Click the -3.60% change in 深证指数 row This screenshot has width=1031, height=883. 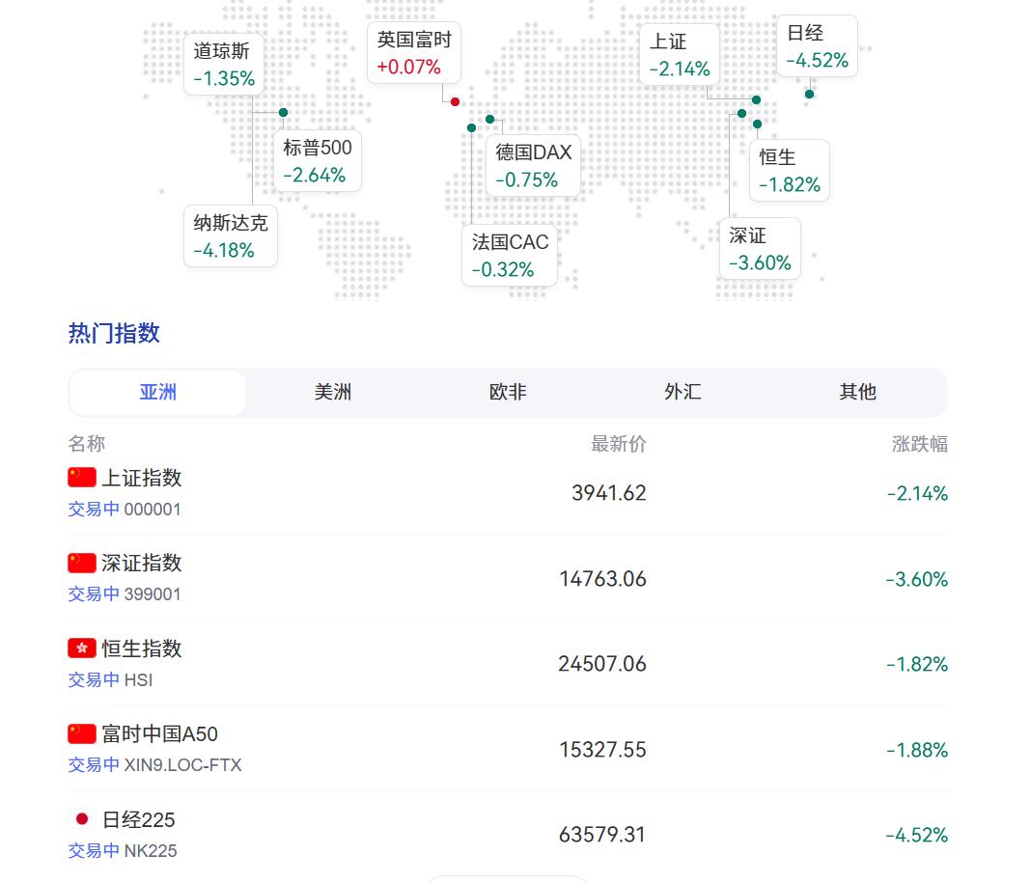pyautogui.click(x=916, y=579)
